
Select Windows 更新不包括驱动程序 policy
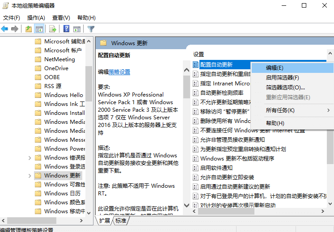237,159
